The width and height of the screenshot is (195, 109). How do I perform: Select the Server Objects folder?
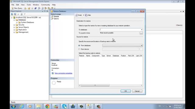click(x=23, y=27)
